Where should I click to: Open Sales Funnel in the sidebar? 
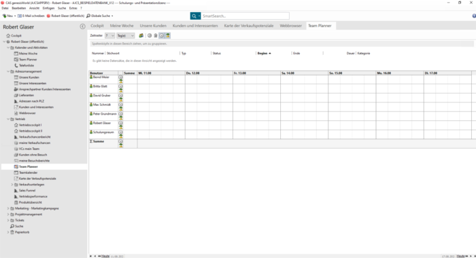[27, 190]
